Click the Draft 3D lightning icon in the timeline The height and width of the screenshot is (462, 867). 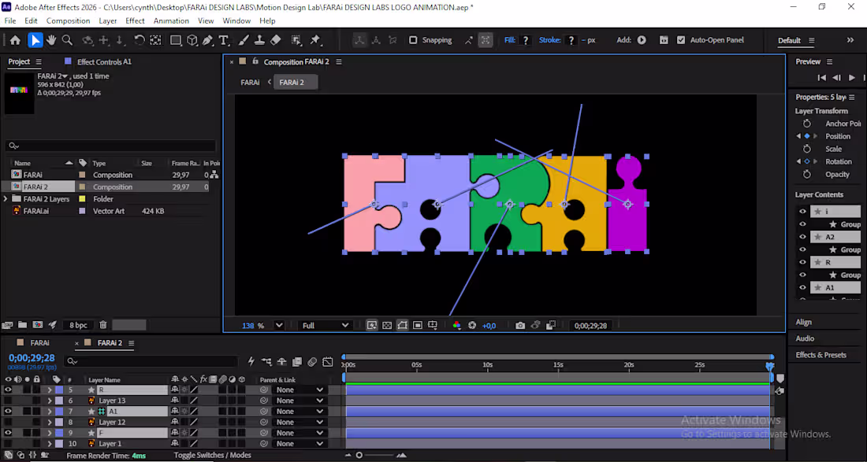tap(251, 361)
